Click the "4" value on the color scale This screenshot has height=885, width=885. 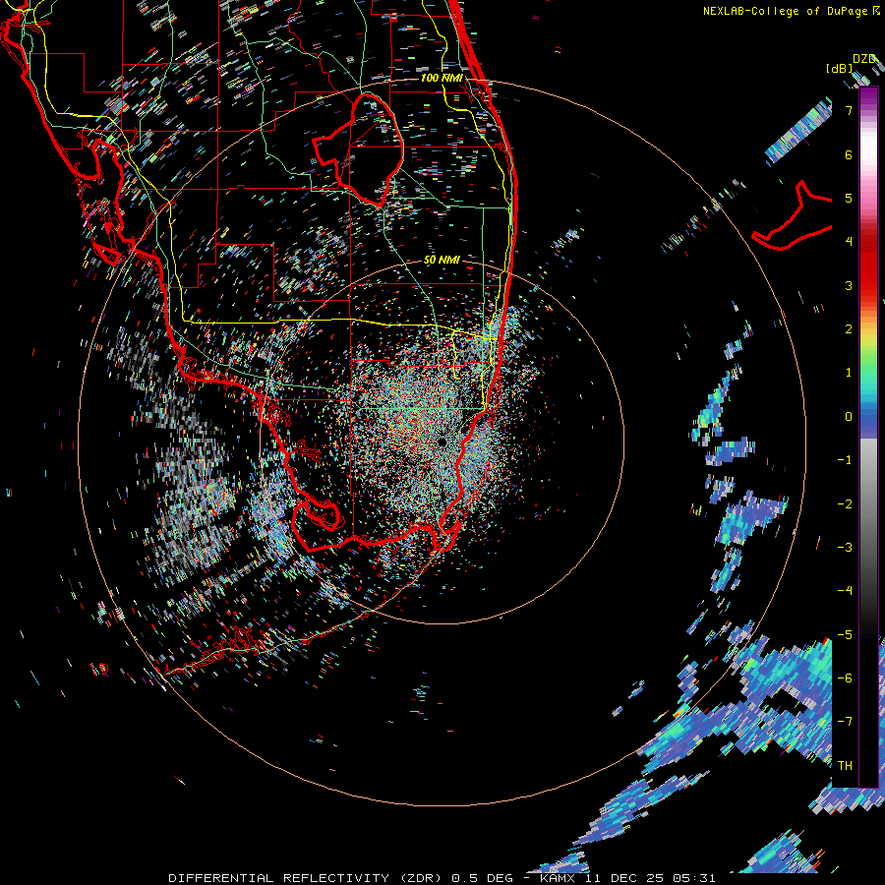[849, 242]
